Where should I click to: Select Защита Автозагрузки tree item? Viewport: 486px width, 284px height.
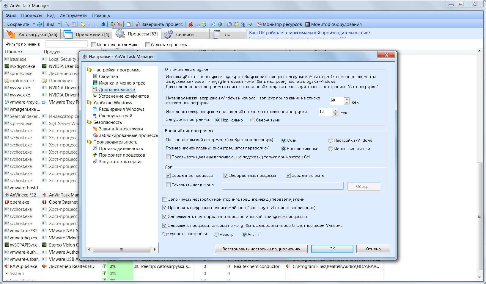pyautogui.click(x=118, y=129)
